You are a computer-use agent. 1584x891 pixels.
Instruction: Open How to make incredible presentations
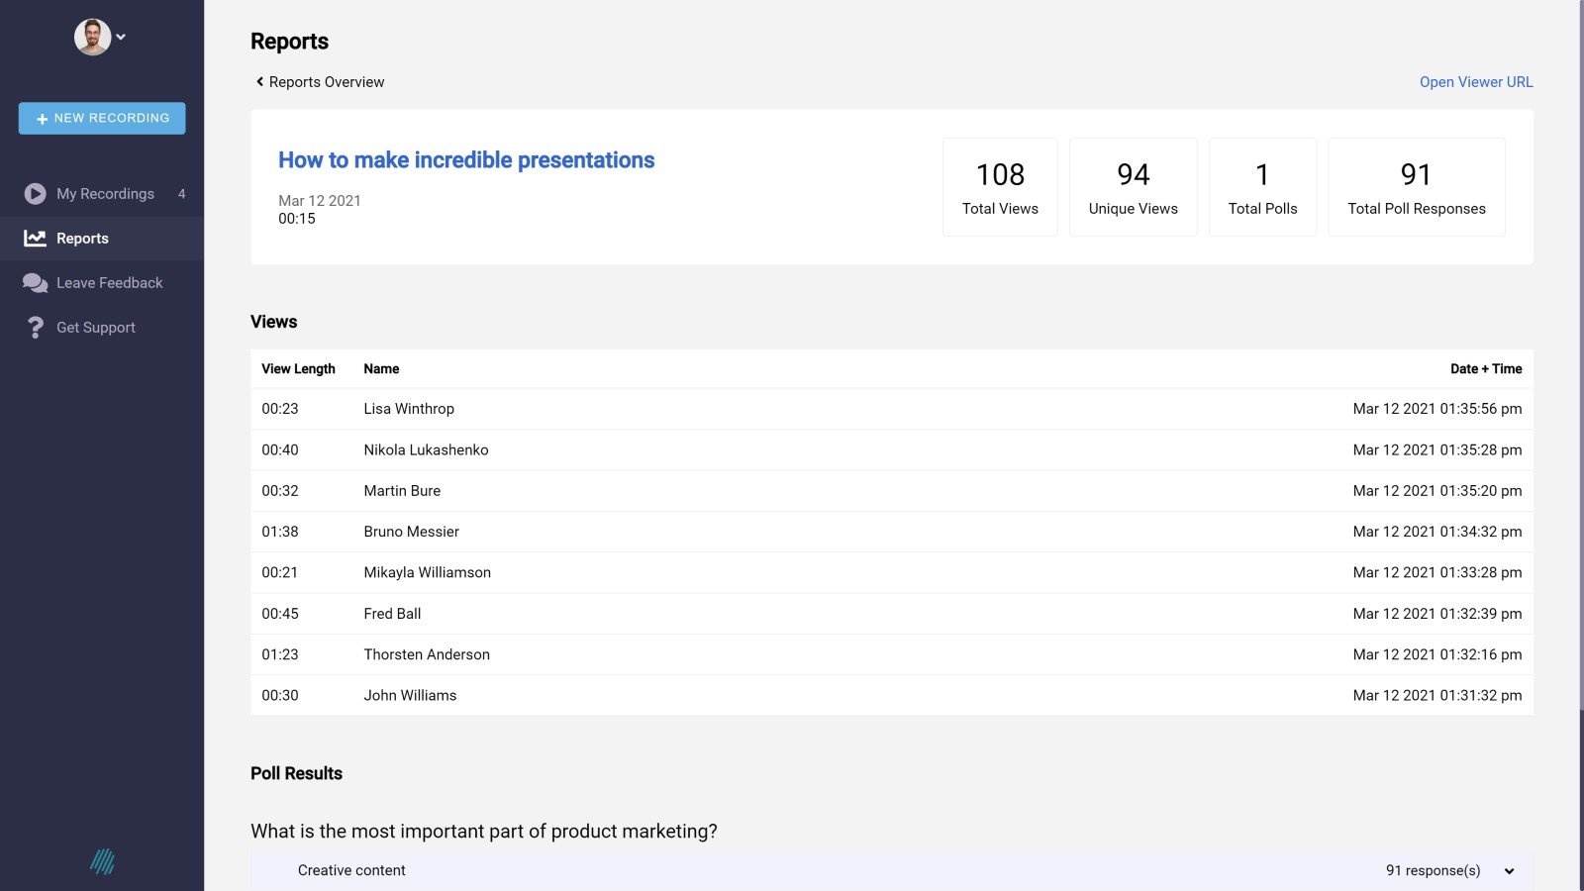(x=466, y=159)
